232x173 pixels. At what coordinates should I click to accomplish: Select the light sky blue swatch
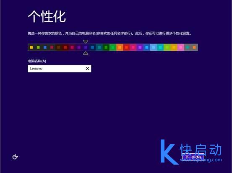coord(154,47)
